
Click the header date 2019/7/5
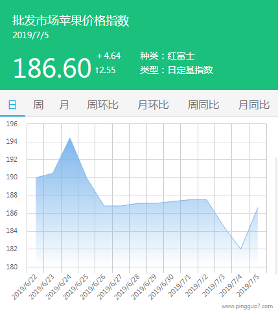tap(30, 36)
